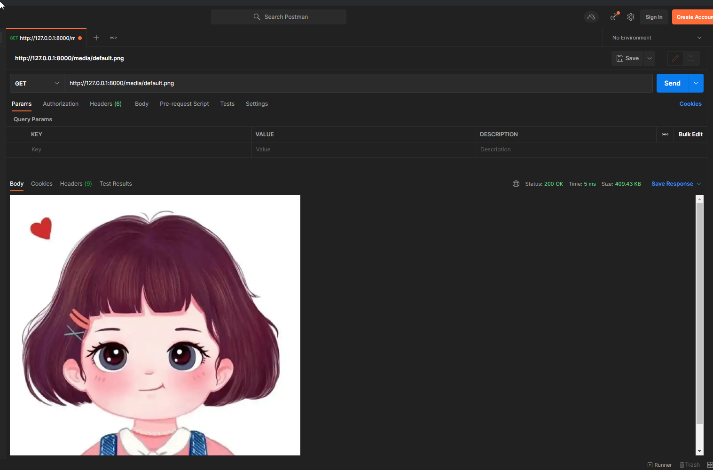Screen dimensions: 713x470
Task: Click the scrollbar down arrow
Action: pos(699,451)
